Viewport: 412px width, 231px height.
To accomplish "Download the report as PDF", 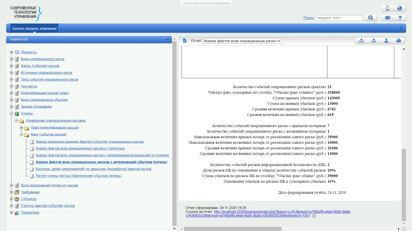I will pos(374,41).
